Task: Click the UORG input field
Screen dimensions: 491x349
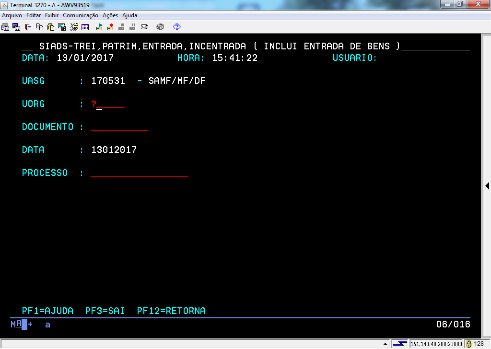Action: (108, 104)
